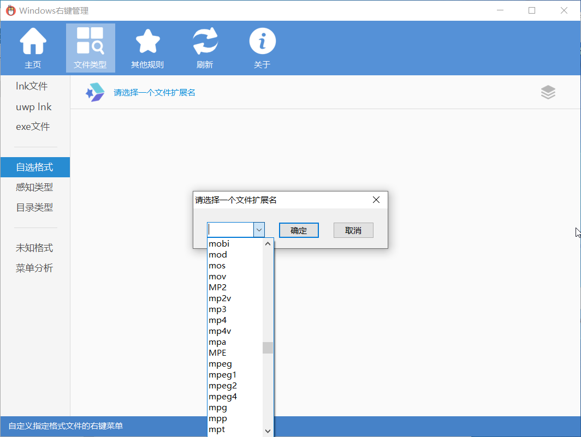This screenshot has height=437, width=581.
Task: Open the 关于 info icon
Action: click(262, 48)
